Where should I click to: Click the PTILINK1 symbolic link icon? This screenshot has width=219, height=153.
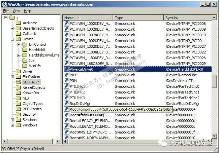pyautogui.click(x=67, y=86)
